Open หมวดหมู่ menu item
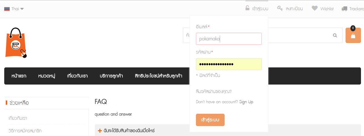 (47, 76)
